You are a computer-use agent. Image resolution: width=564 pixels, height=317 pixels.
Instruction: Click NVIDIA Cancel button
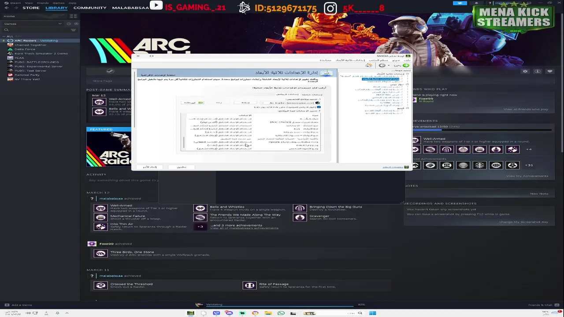point(150,167)
